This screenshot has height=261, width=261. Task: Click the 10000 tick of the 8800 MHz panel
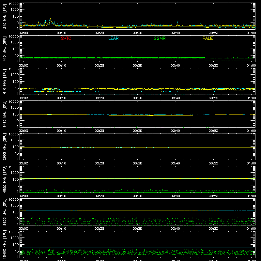[14, 199]
